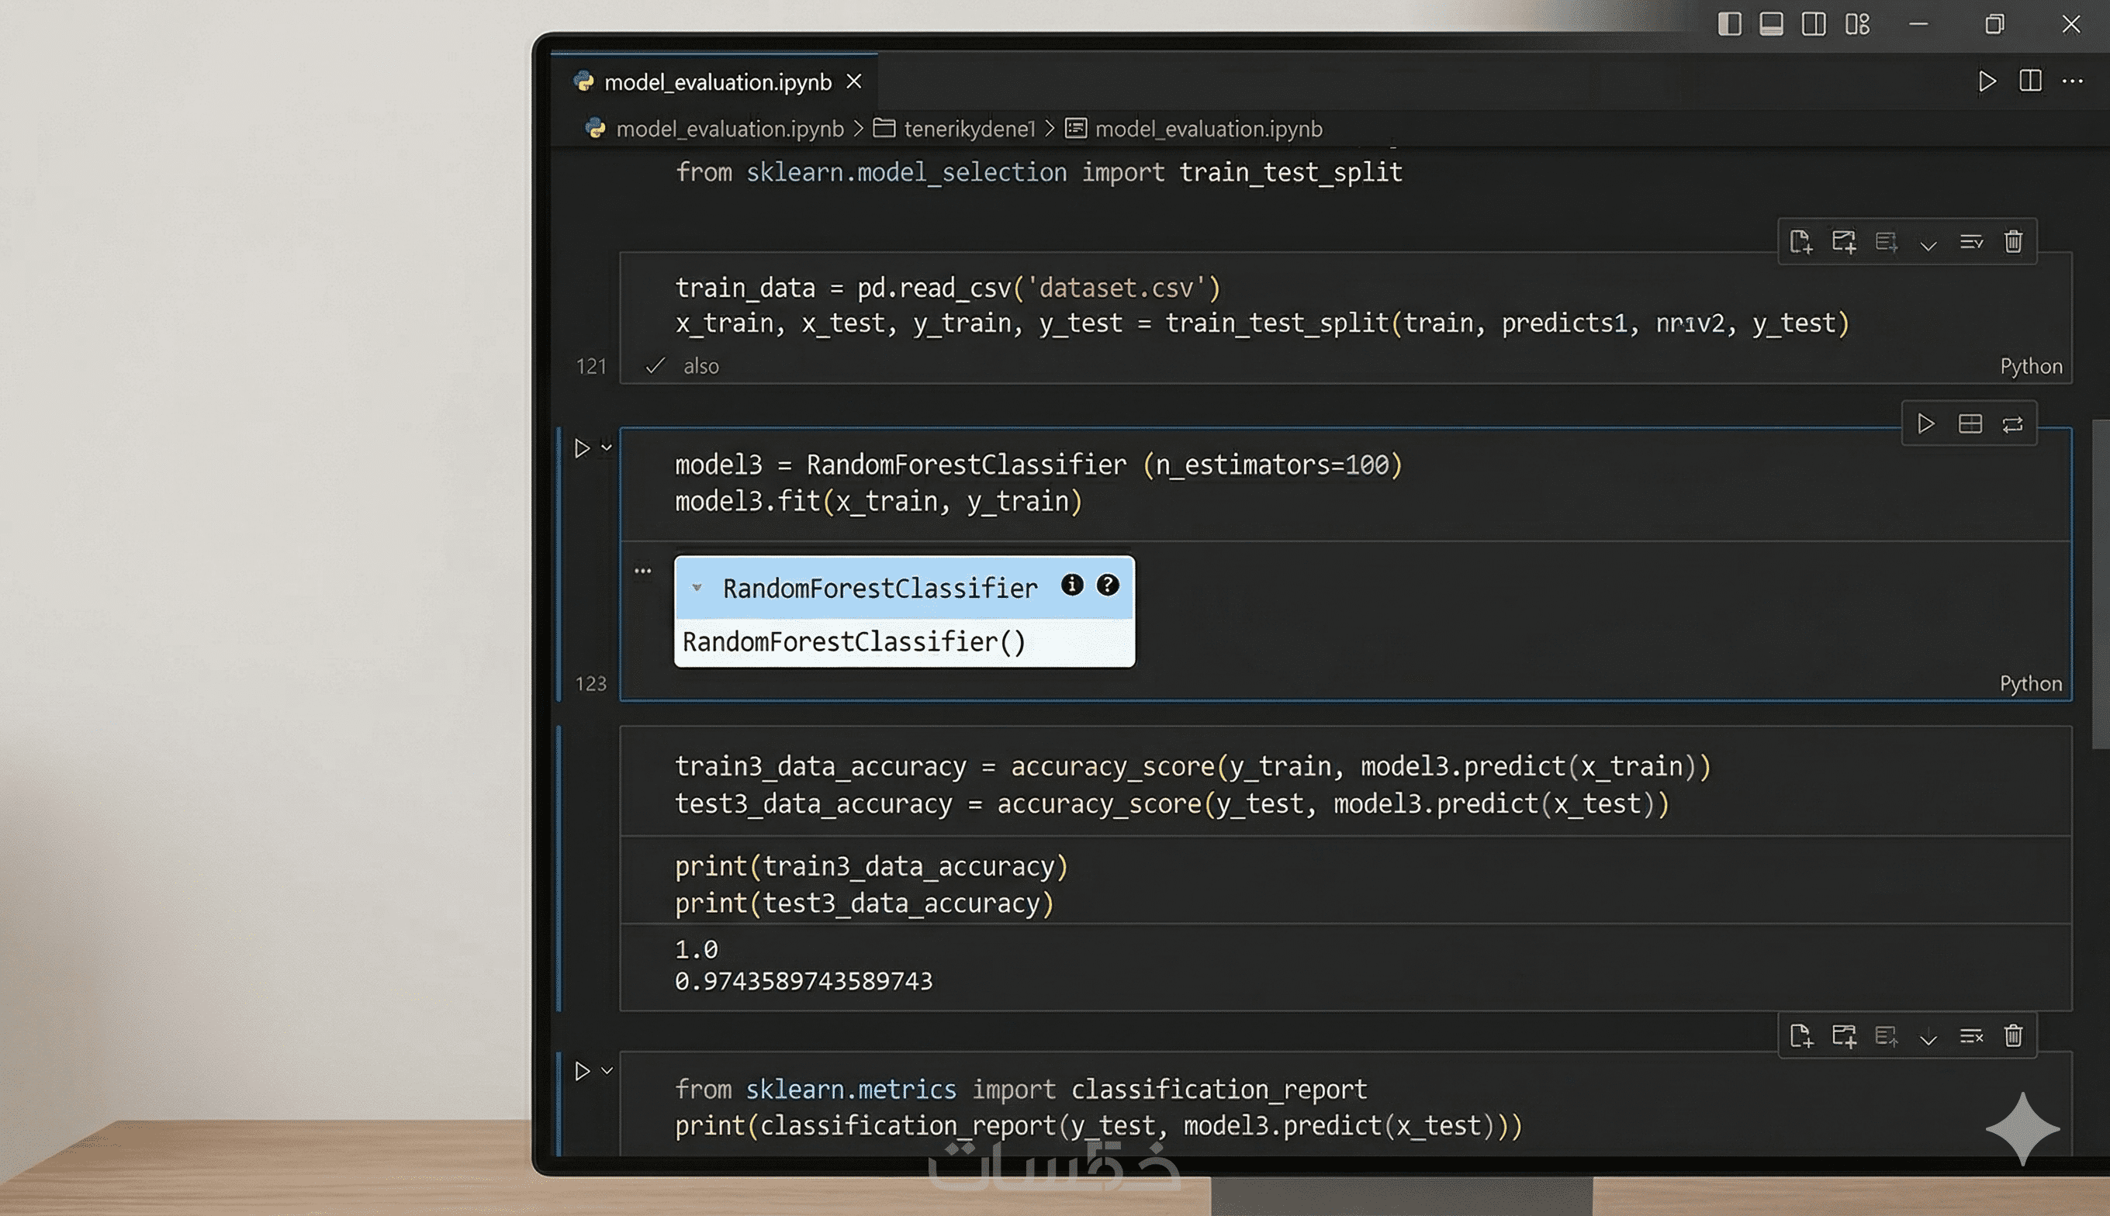The width and height of the screenshot is (2110, 1216).
Task: Click the Run All play icon in the editor title bar
Action: 1987,81
